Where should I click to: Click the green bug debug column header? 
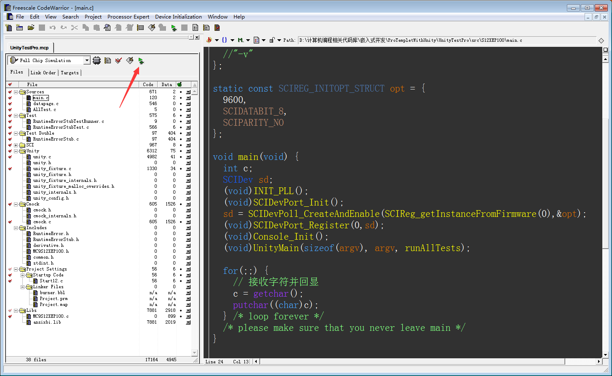(180, 84)
